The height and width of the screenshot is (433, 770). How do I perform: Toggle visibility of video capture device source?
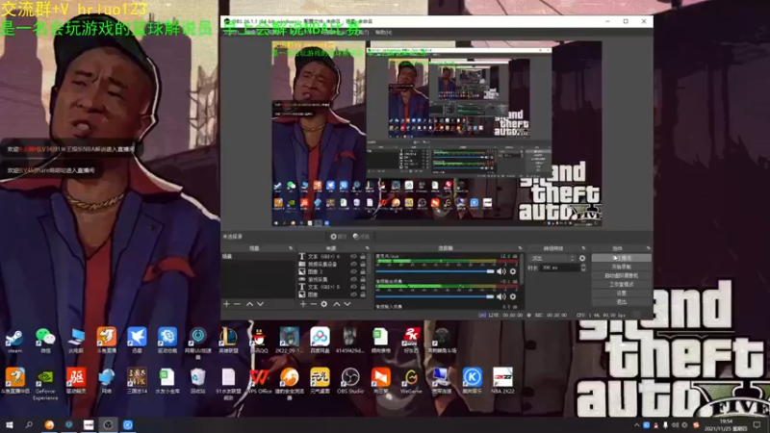(x=353, y=264)
